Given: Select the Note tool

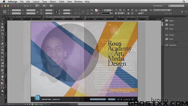Looking at the screenshot, I should [2, 70].
